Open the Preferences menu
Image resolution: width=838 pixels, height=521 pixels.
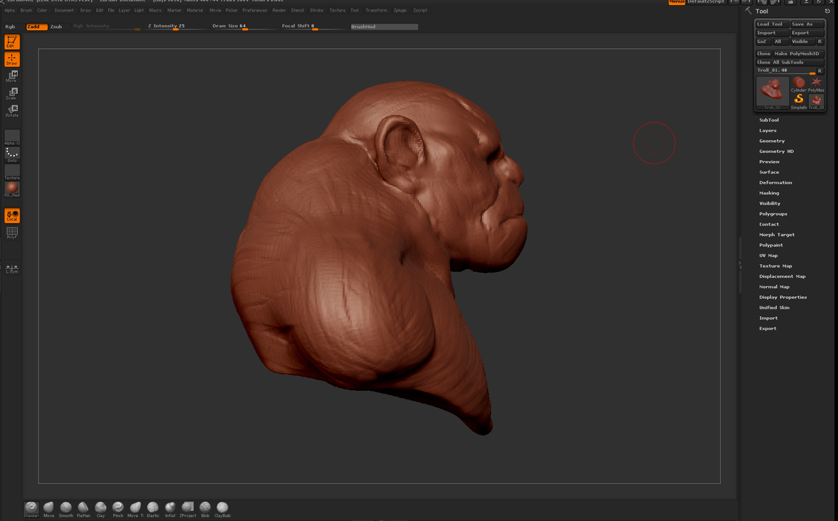[255, 10]
